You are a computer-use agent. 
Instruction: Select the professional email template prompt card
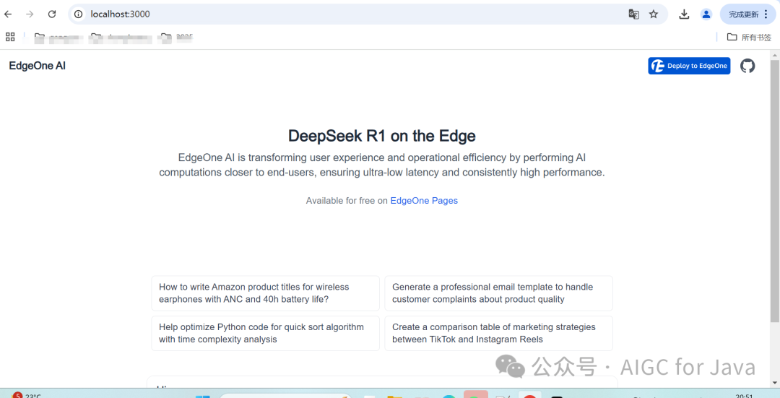point(498,293)
